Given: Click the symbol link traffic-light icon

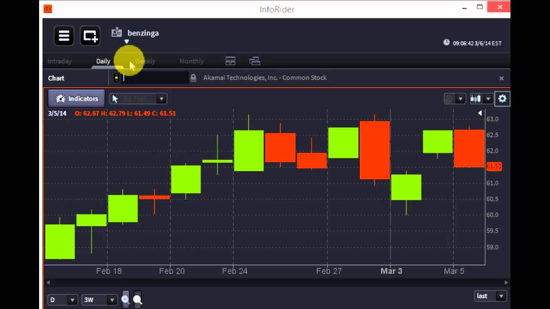Looking at the screenshot, I should [116, 78].
